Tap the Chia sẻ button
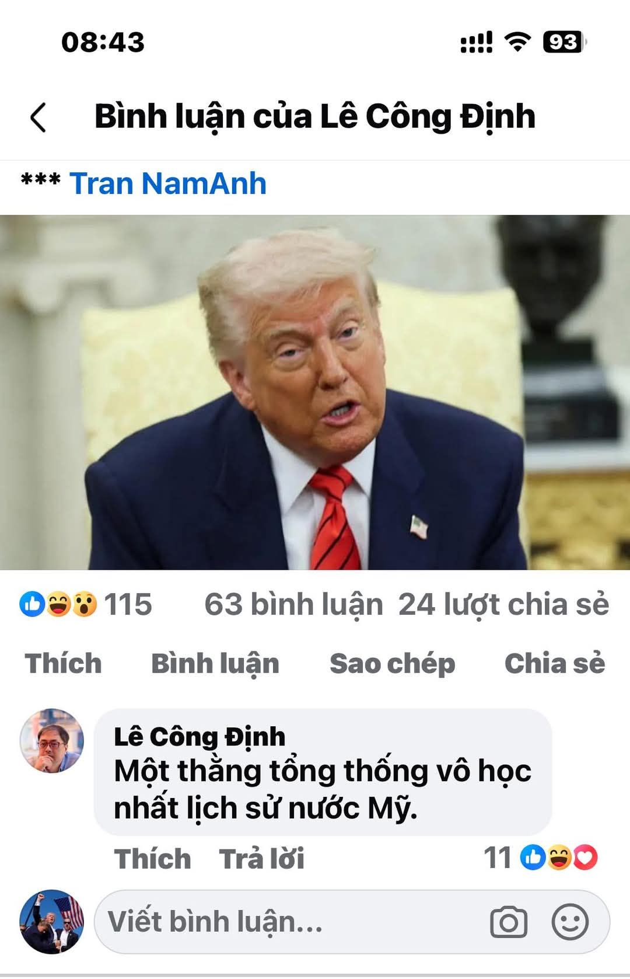 pyautogui.click(x=555, y=664)
